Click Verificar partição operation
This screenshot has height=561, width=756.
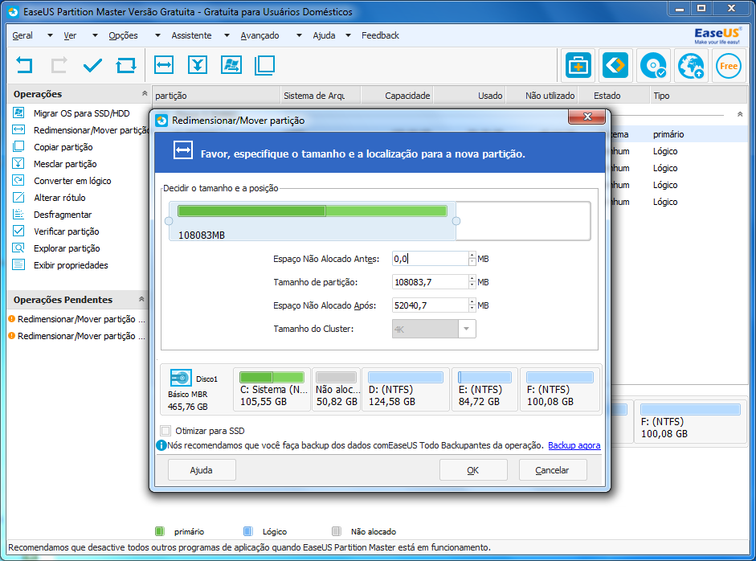[67, 231]
